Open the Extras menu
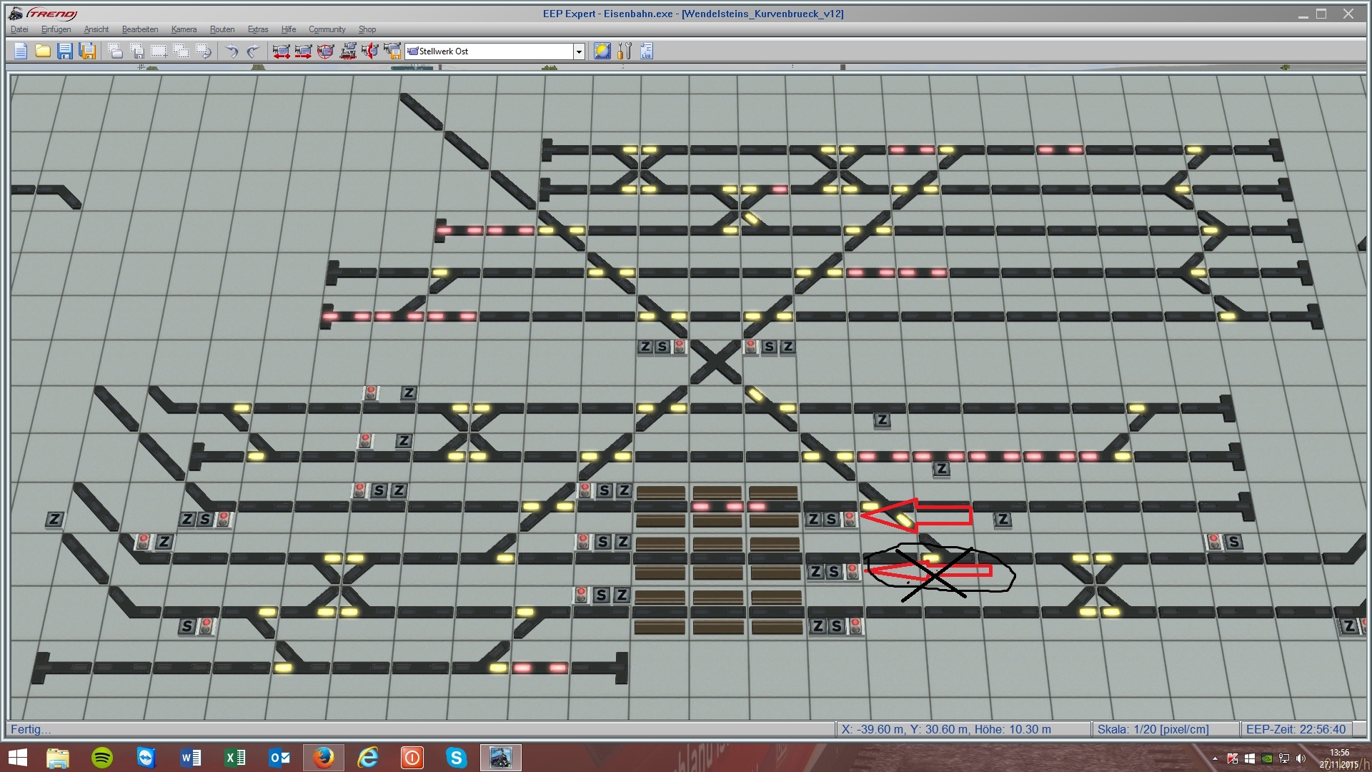Screen dimensions: 1372x772 (258, 29)
